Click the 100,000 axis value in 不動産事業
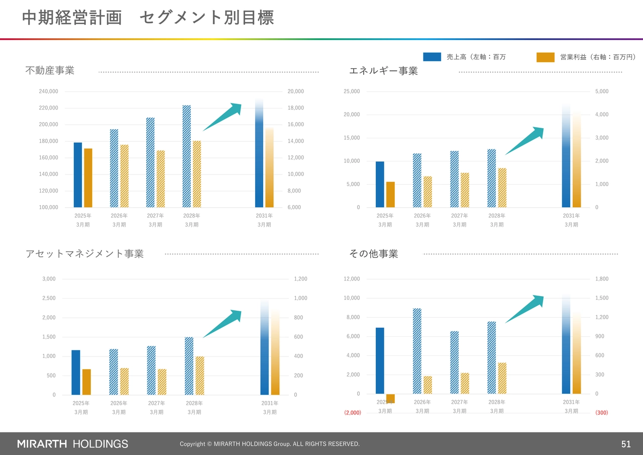This screenshot has width=643, height=455. coord(49,207)
